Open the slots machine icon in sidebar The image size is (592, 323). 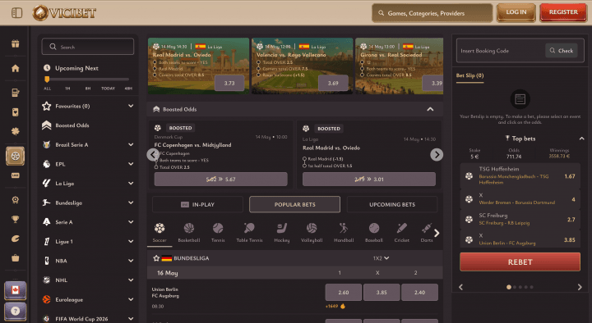tap(15, 93)
